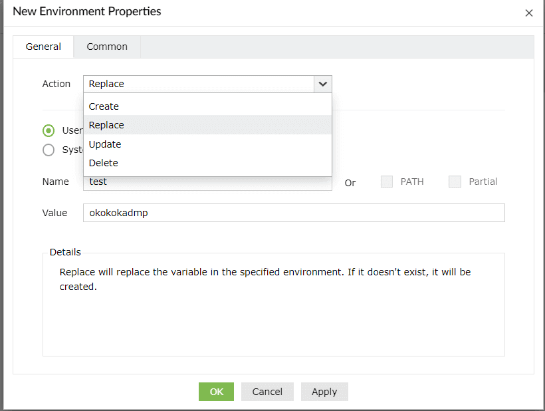The width and height of the screenshot is (545, 411).
Task: Click the Action dropdown chevron arrow
Action: coord(323,84)
